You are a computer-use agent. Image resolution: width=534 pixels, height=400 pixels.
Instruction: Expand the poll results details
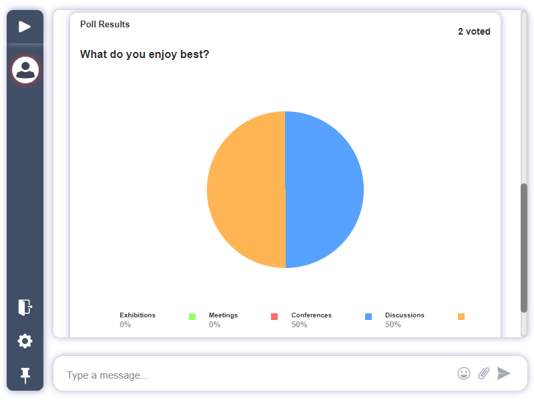pos(474,31)
